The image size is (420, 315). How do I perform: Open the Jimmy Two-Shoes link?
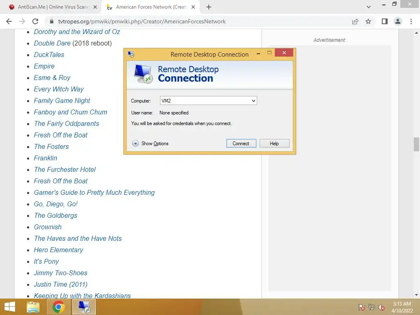coord(61,273)
